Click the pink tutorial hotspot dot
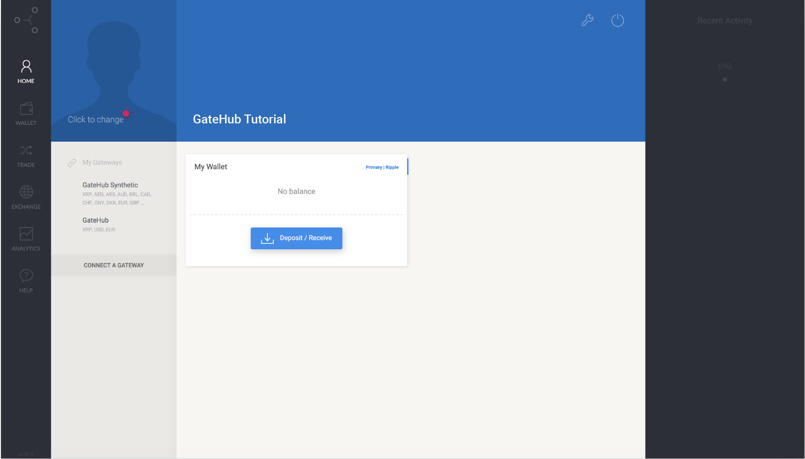This screenshot has width=805, height=459. 126,114
